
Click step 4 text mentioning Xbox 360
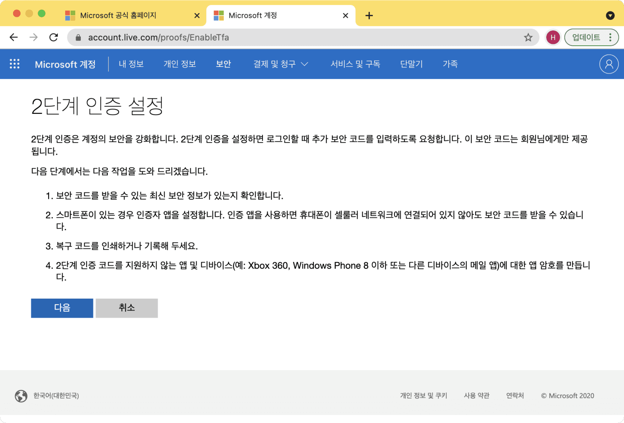click(323, 271)
